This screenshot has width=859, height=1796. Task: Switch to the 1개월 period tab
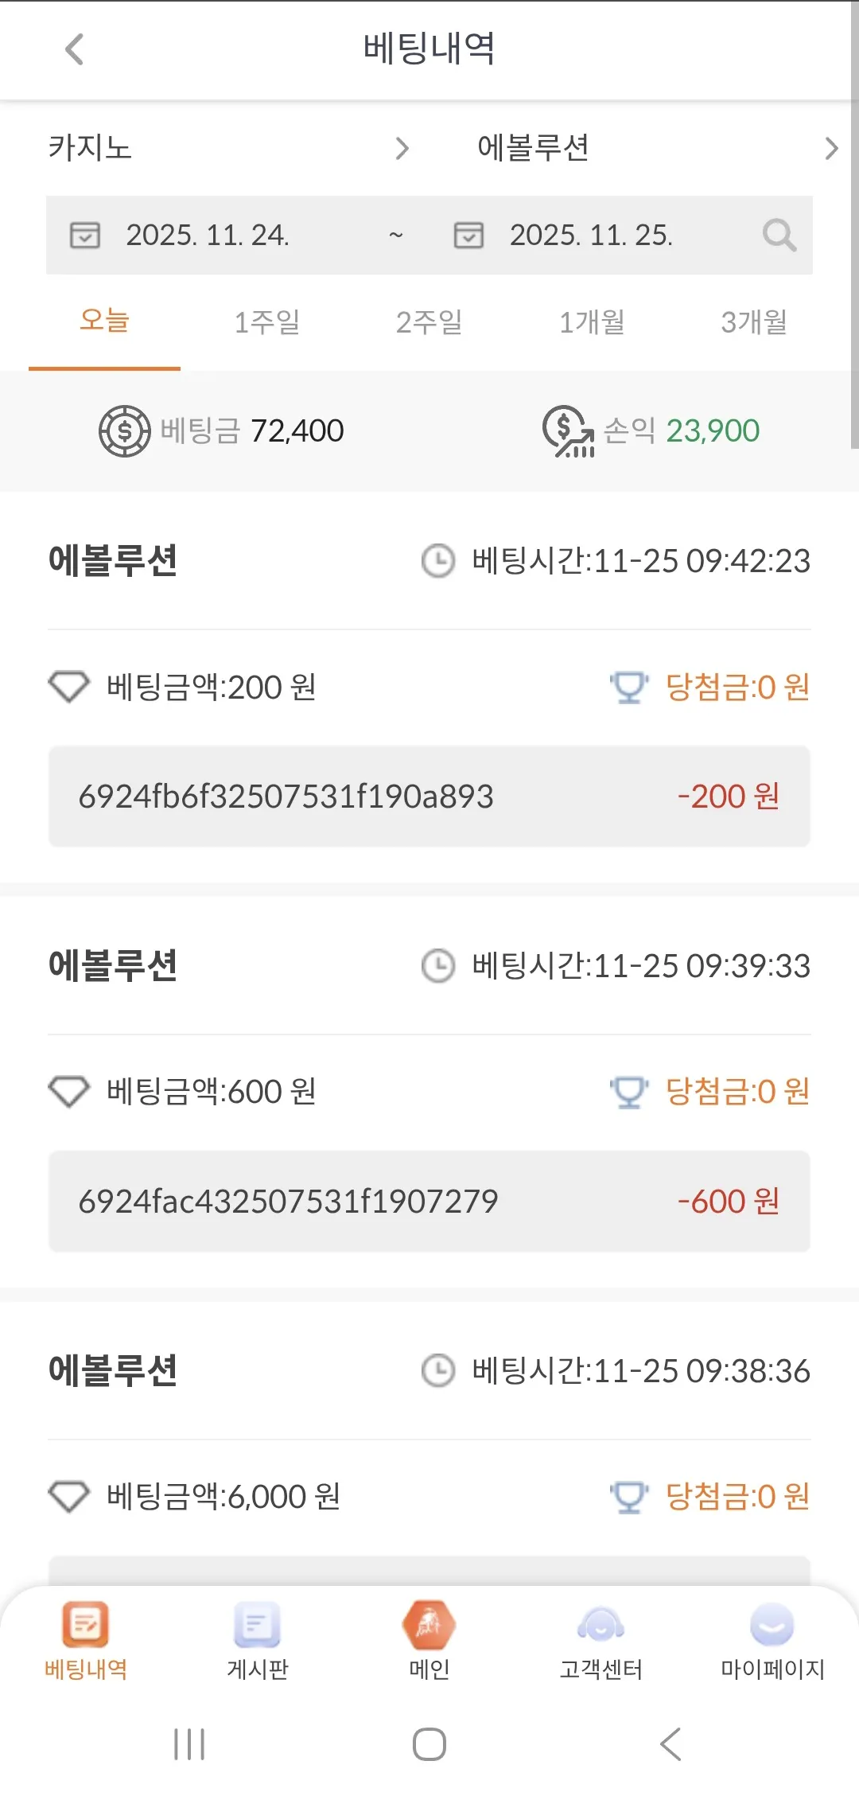[x=592, y=322]
